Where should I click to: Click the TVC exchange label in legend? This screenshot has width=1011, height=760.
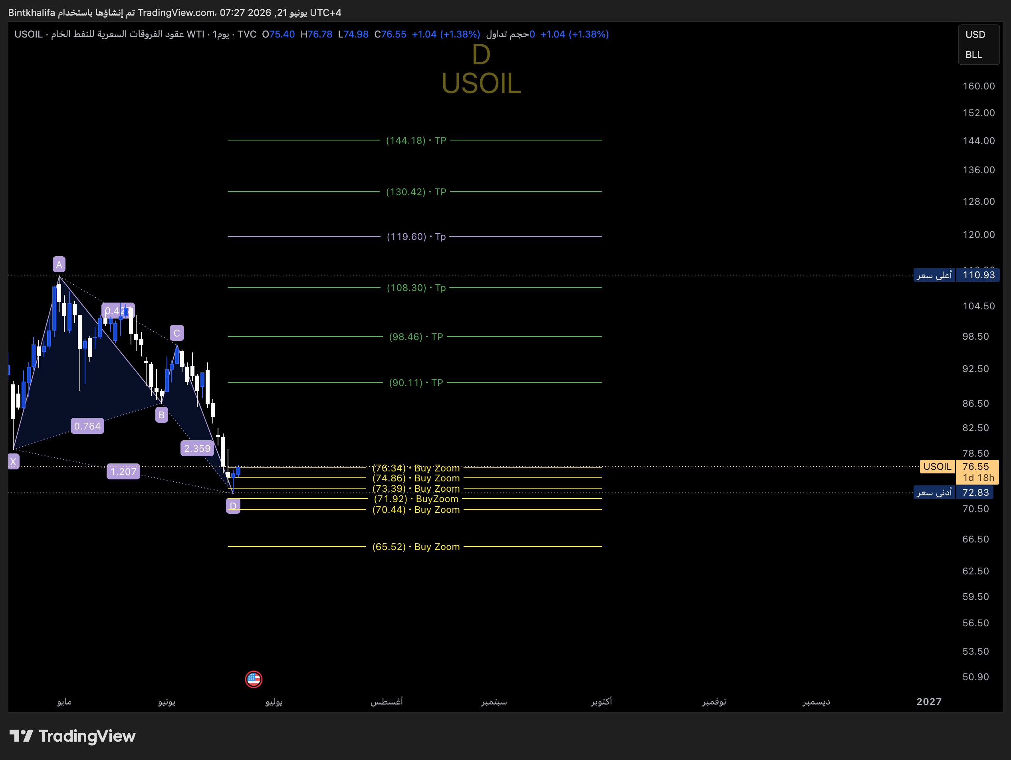click(x=247, y=34)
